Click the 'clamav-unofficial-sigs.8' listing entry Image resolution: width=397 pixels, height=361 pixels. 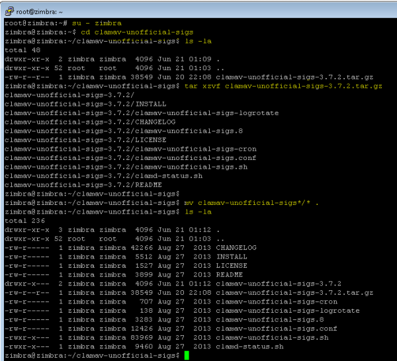pos(270,320)
